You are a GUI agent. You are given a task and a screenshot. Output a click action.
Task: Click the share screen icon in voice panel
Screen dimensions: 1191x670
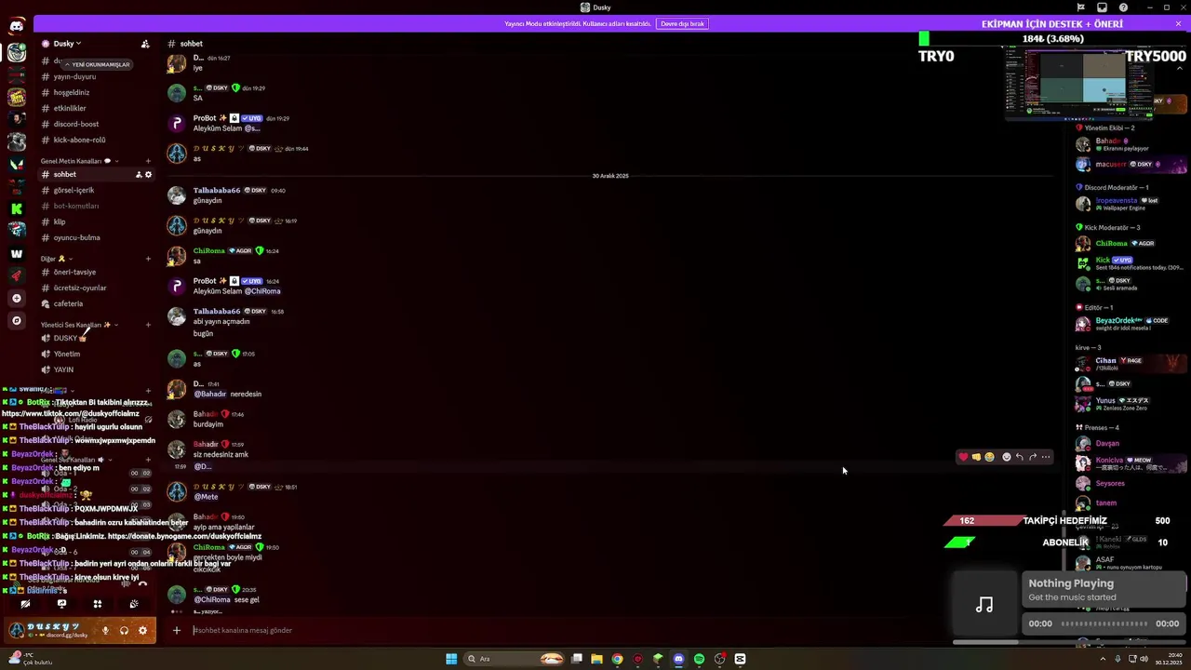coord(61,604)
